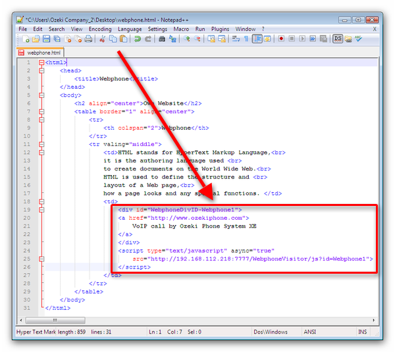The image size is (395, 352).
Task: Open the Search menu
Action: click(x=57, y=29)
